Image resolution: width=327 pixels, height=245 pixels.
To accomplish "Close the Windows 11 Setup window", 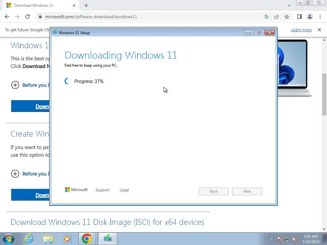I will [x=270, y=33].
